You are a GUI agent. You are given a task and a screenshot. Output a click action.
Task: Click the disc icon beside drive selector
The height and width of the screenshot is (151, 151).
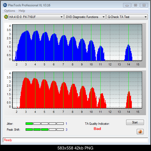coord(6,17)
